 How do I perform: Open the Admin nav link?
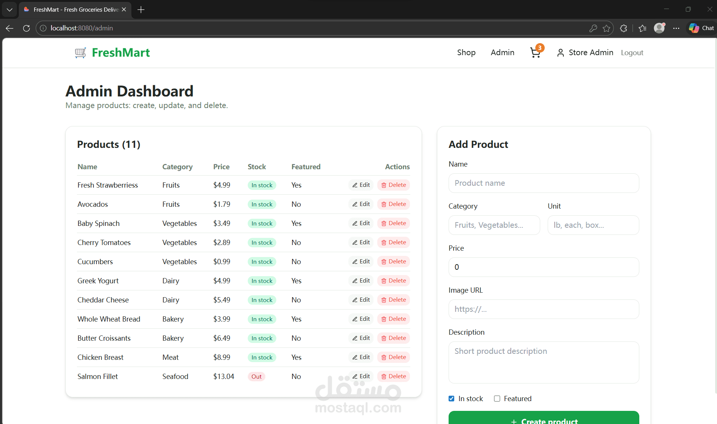502,53
